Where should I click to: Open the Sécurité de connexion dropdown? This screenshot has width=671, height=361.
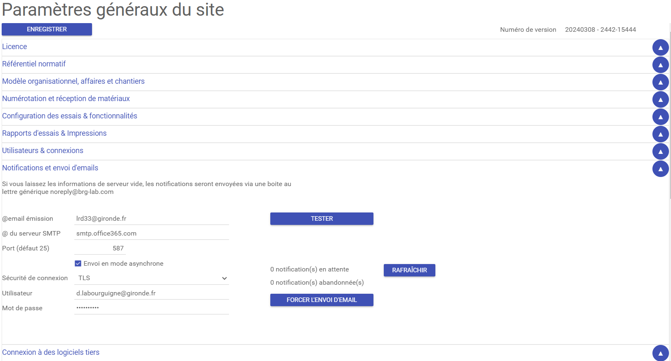pos(151,278)
